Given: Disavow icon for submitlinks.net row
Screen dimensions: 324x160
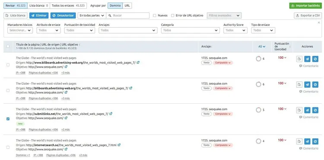Looking at the screenshot, I should point(315,110).
